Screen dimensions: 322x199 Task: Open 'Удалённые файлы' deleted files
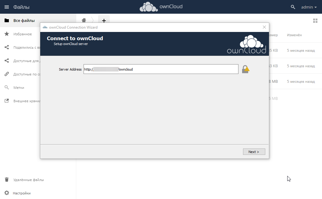pyautogui.click(x=29, y=180)
